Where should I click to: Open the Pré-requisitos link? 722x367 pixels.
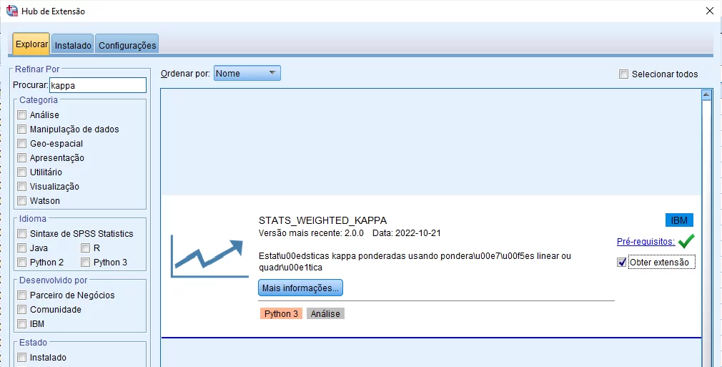(646, 242)
